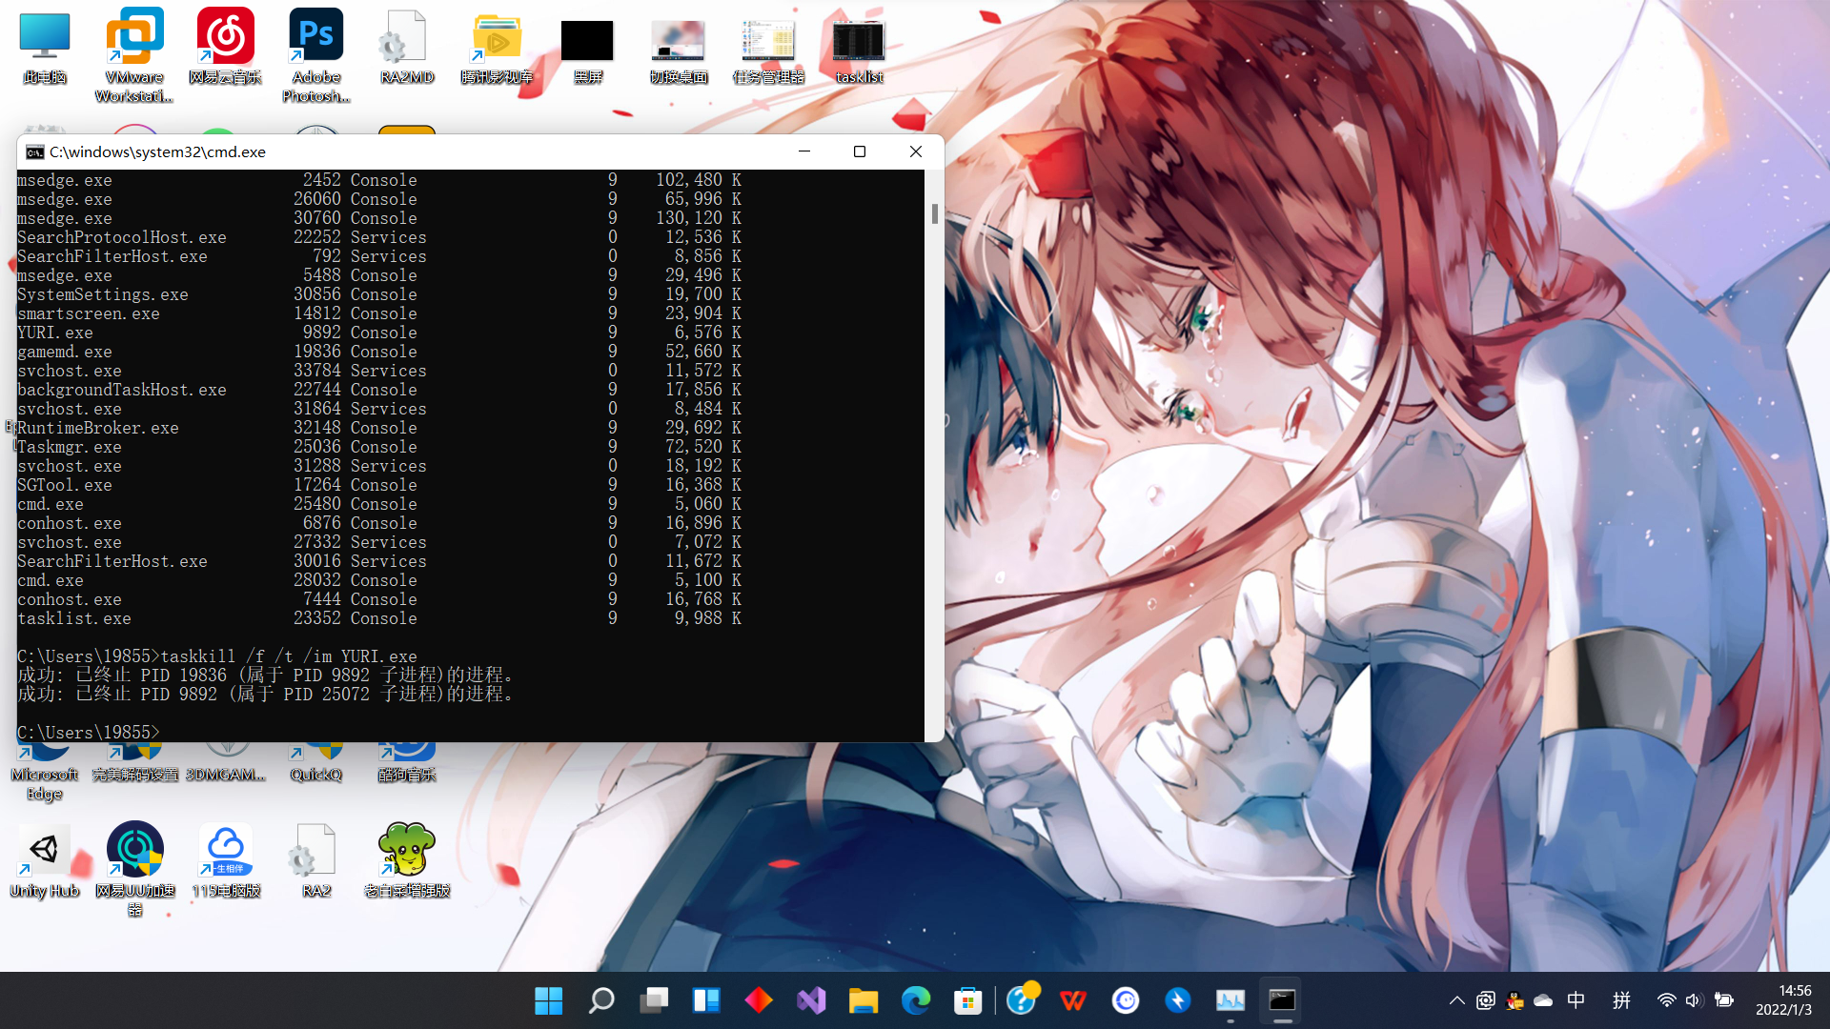
Task: Click the WPS Office taskbar icon
Action: (1073, 1000)
